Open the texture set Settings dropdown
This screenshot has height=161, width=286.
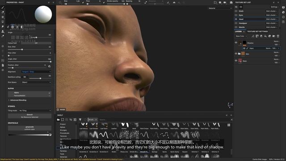pyautogui.click(x=274, y=7)
